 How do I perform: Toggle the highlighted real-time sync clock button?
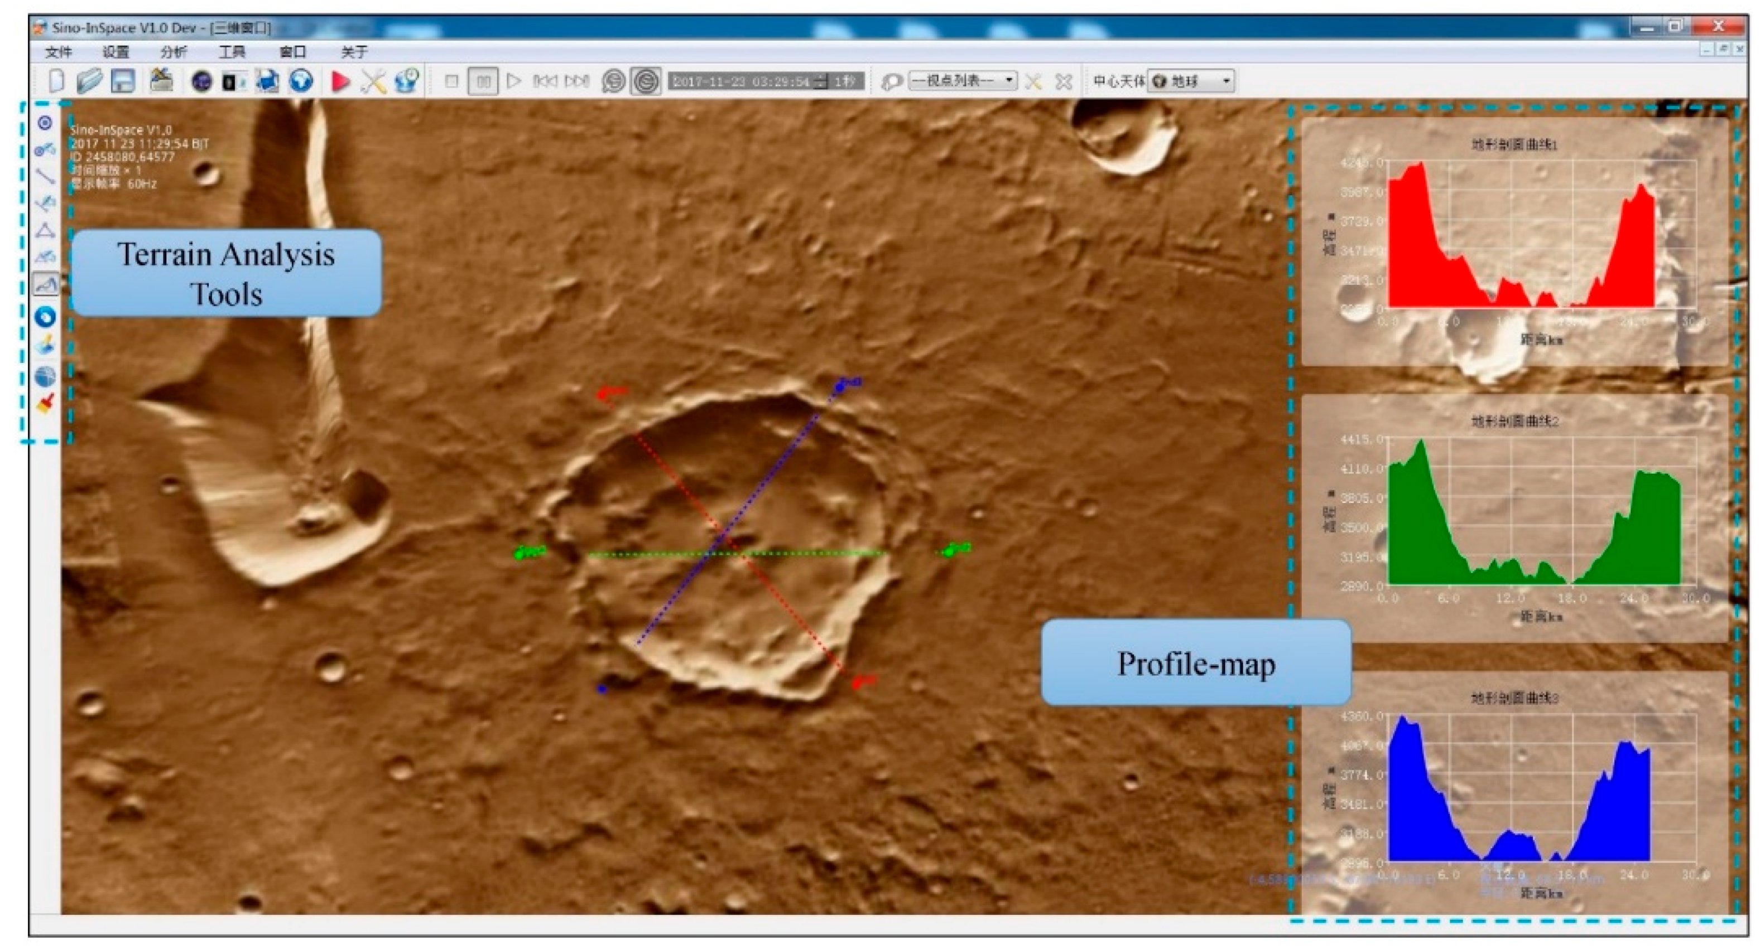tap(646, 82)
